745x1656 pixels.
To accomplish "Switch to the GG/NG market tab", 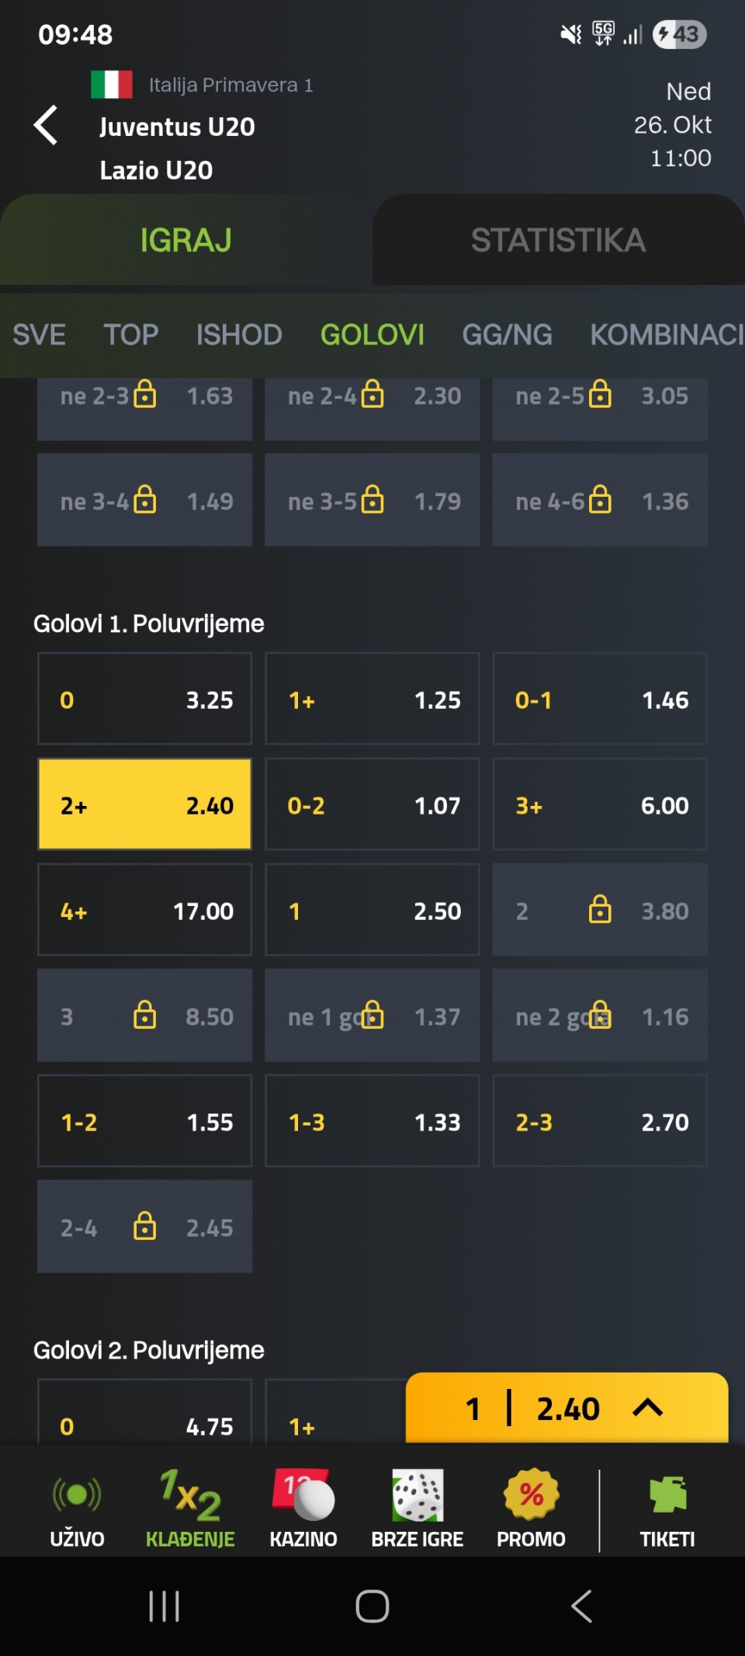I will click(507, 335).
